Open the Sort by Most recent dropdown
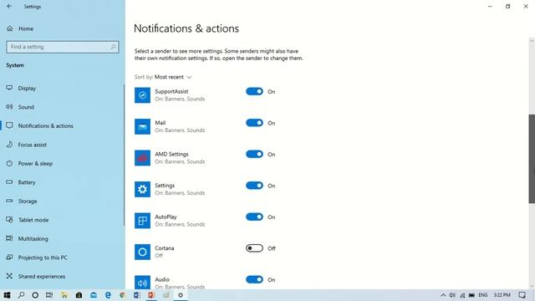This screenshot has height=301, width=535. point(173,77)
